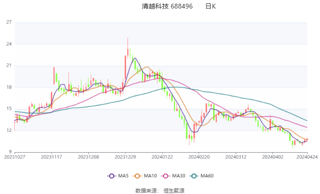The height and width of the screenshot is (194, 320).
Task: Click y-axis value 18
Action: click(x=9, y=87)
